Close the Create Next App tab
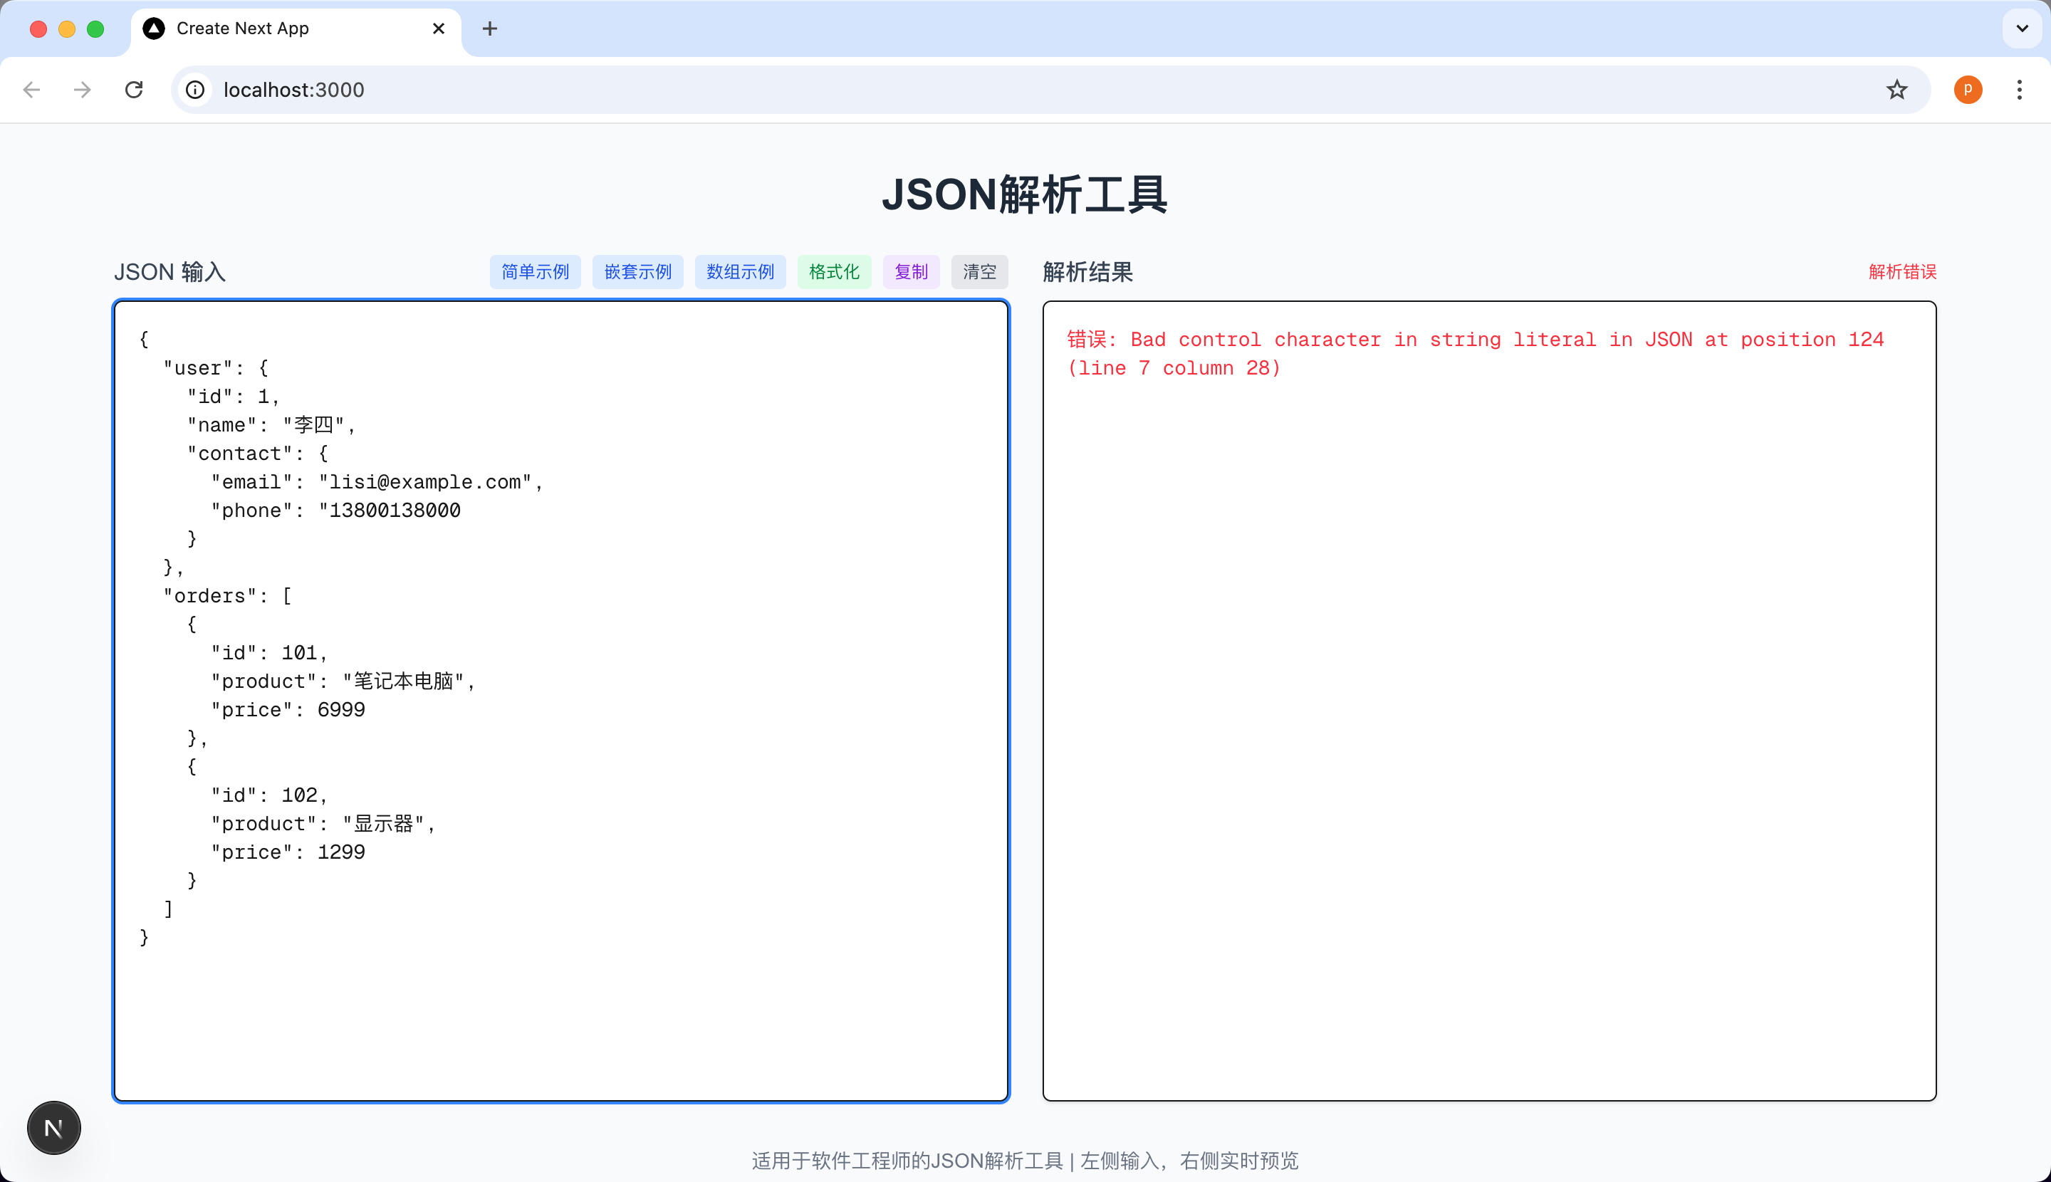The width and height of the screenshot is (2051, 1182). (439, 29)
